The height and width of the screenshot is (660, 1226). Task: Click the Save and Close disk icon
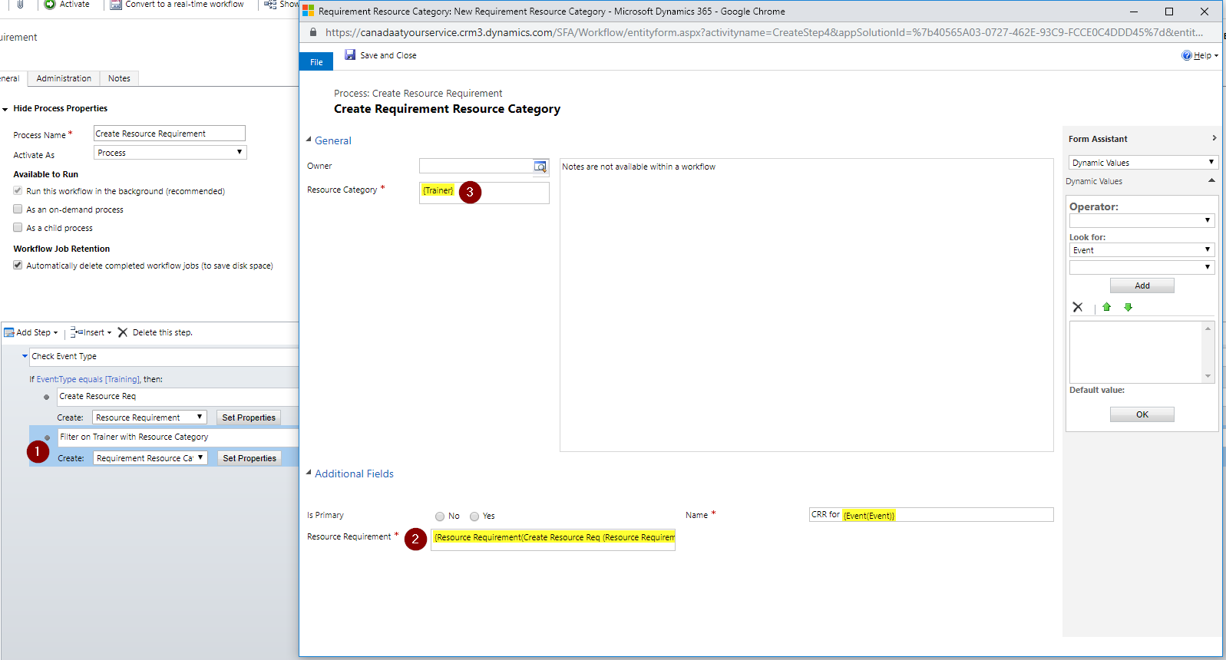coord(350,55)
